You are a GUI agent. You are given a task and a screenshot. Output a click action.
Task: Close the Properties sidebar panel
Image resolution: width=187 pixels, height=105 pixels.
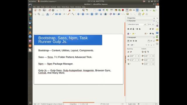coord(154,18)
